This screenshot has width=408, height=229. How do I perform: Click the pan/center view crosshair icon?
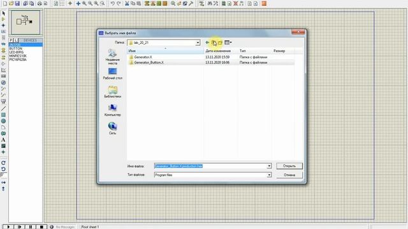click(x=78, y=3)
